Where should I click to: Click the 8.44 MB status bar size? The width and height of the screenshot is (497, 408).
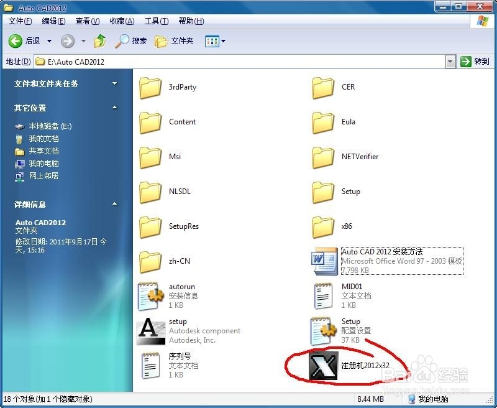(x=370, y=399)
